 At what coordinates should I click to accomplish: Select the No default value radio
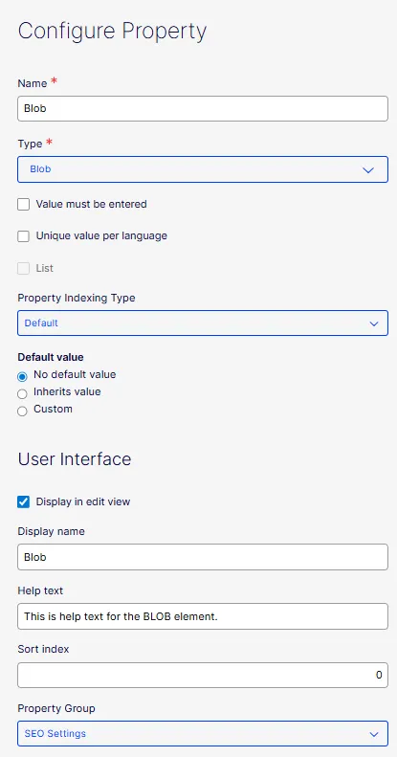(22, 376)
